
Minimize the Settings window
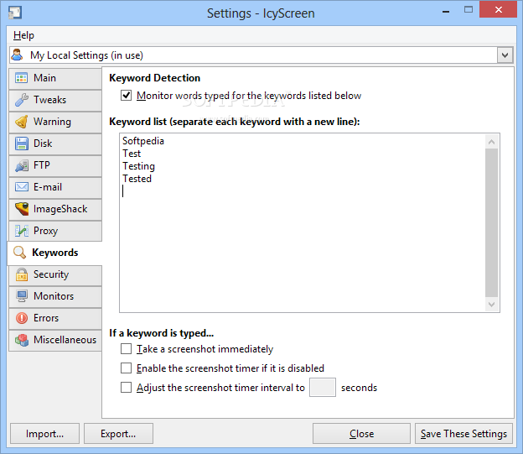446,11
